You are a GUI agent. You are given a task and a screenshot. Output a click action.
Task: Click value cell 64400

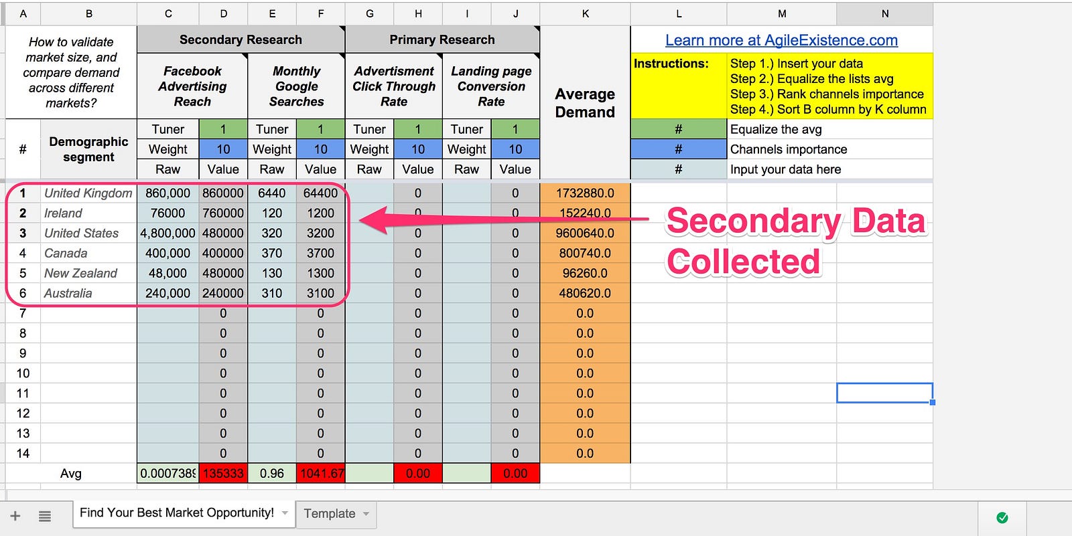click(320, 193)
